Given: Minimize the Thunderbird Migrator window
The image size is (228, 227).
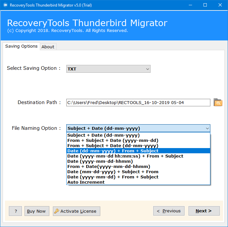Looking at the screenshot, I should [x=190, y=5].
